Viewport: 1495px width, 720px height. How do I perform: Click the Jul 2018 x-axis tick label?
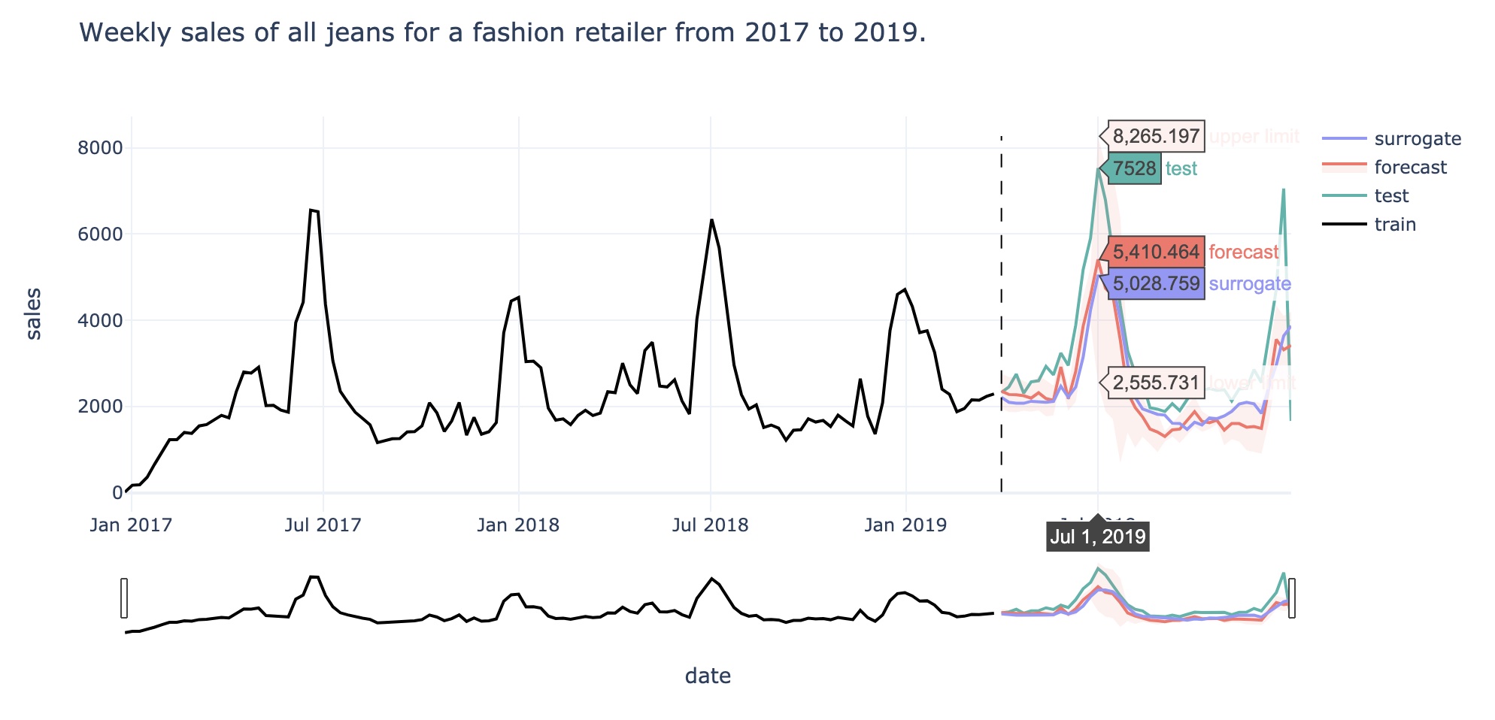(711, 525)
